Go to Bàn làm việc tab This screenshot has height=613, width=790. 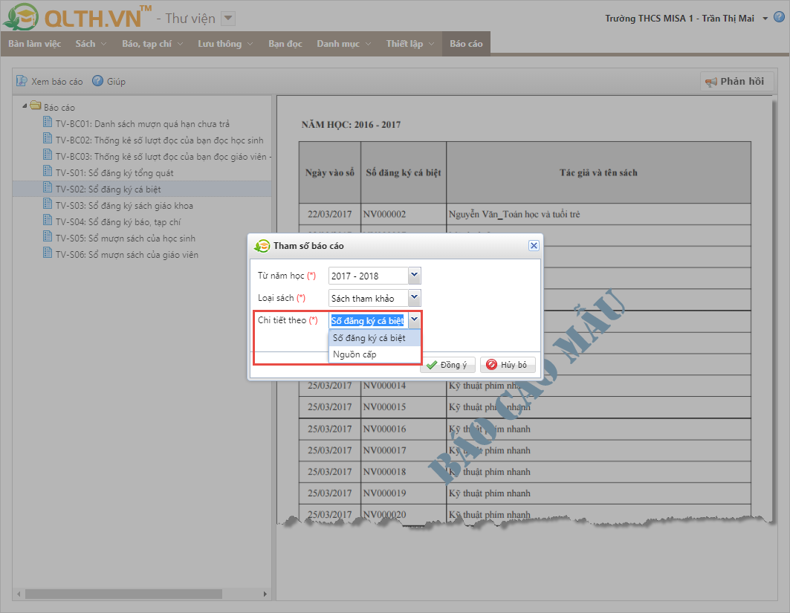[x=34, y=44]
